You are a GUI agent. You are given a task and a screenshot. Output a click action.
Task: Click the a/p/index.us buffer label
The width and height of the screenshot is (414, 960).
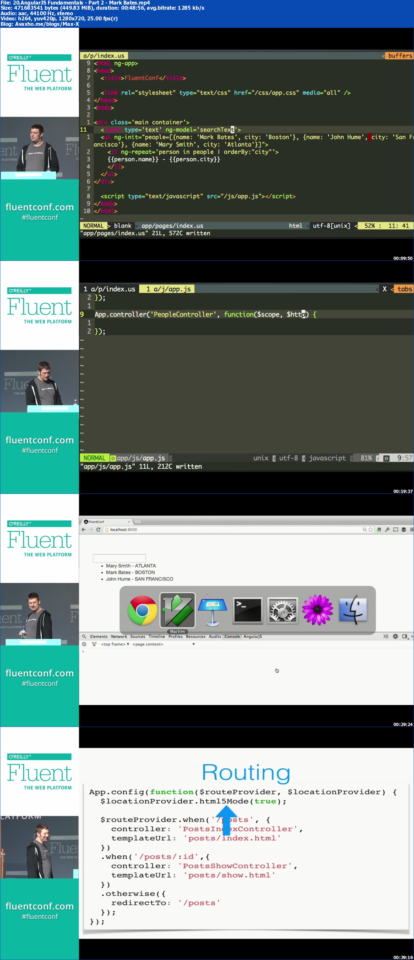pyautogui.click(x=104, y=56)
